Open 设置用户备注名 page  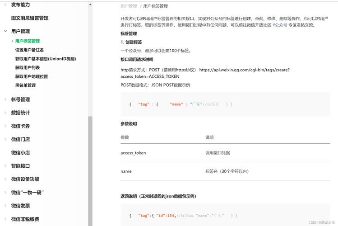pyautogui.click(x=29, y=50)
